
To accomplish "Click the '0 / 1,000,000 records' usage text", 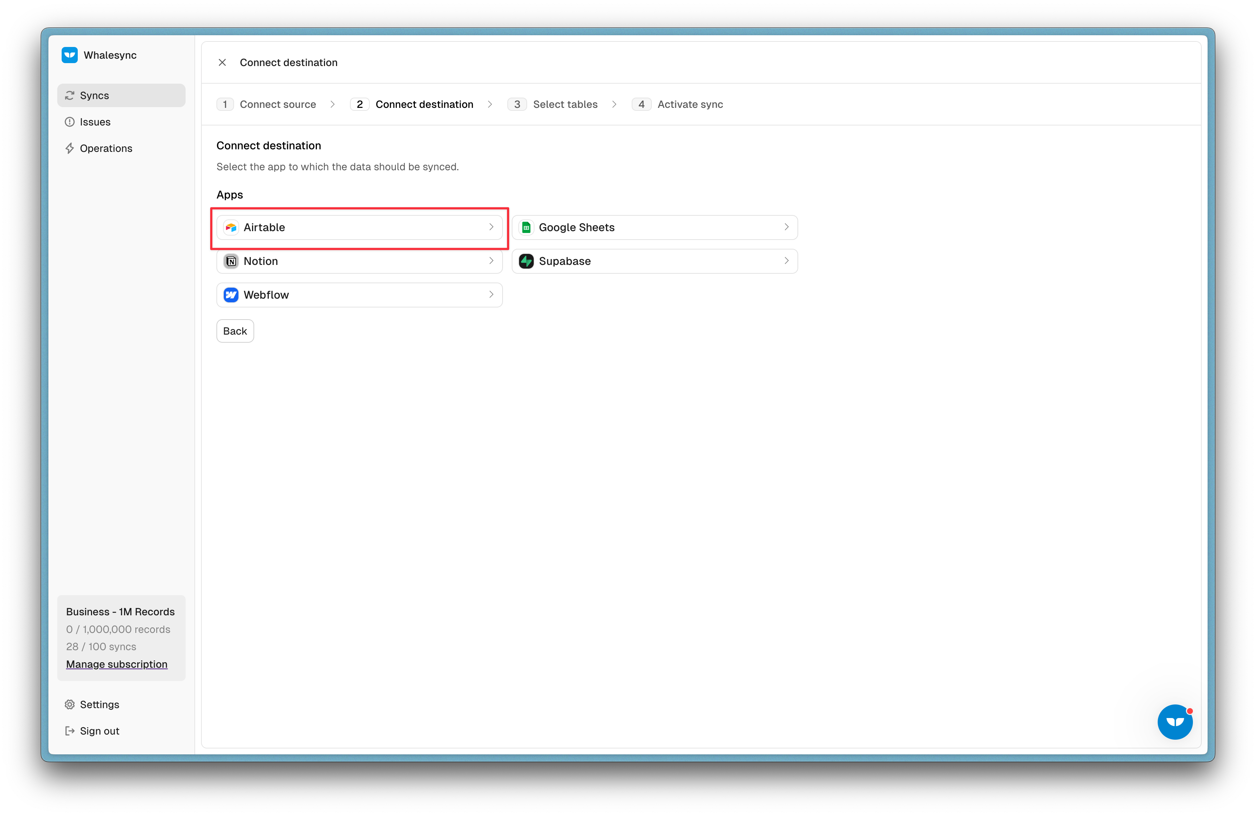I will pyautogui.click(x=118, y=630).
